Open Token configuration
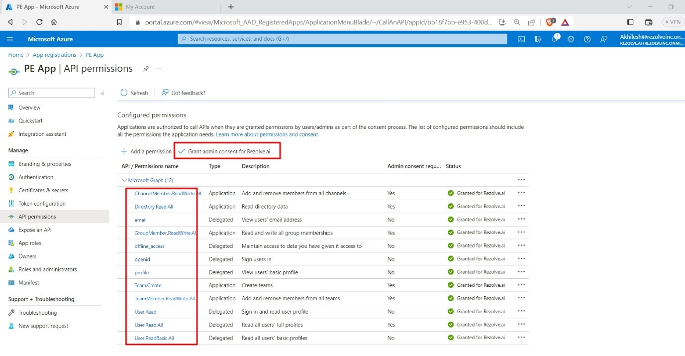This screenshot has height=356, width=685. (x=42, y=204)
